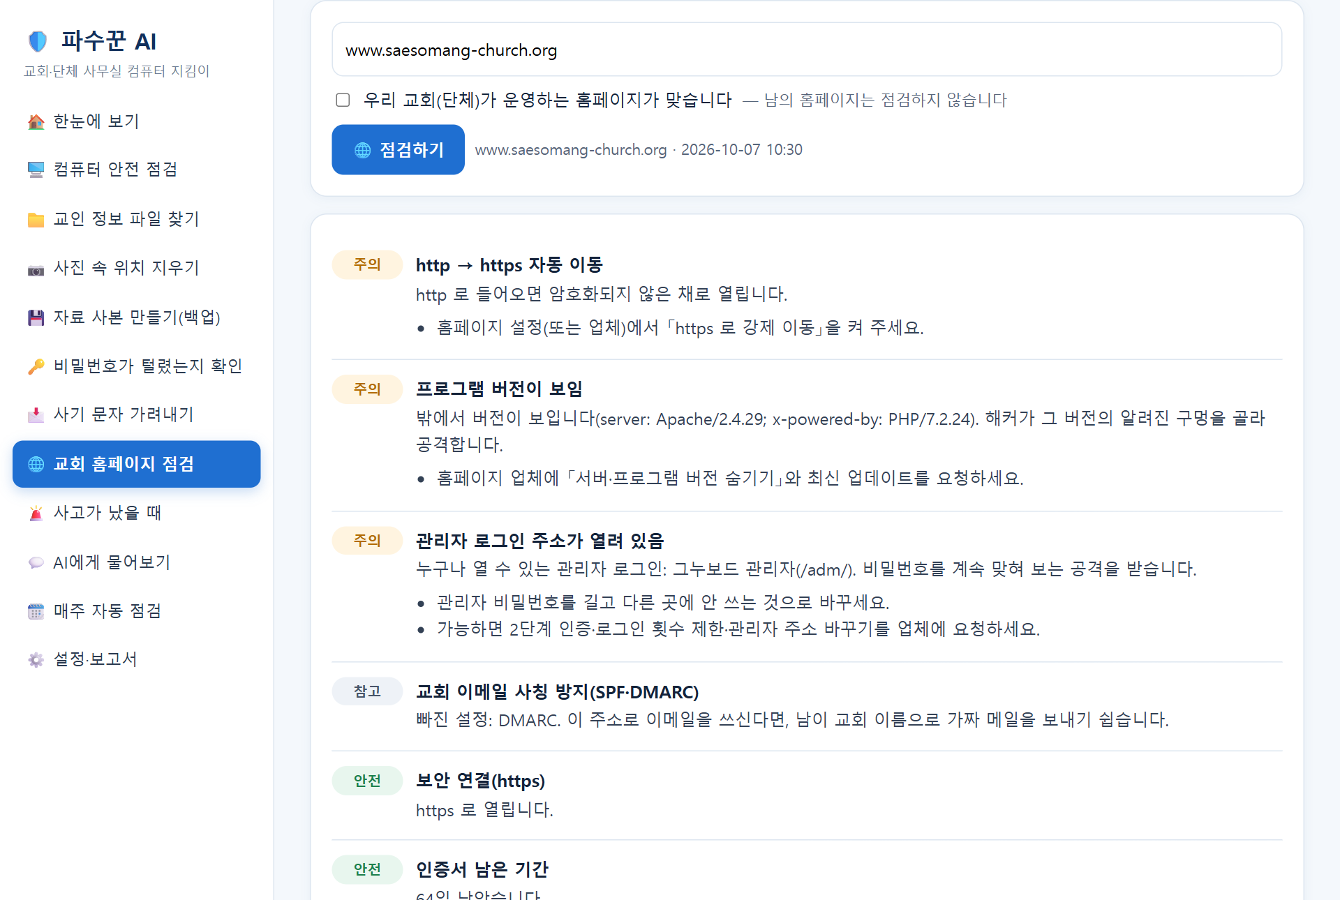Click heading 교회 이메일 사칭 방지(SPF·DMARC)
This screenshot has width=1340, height=900.
[557, 691]
